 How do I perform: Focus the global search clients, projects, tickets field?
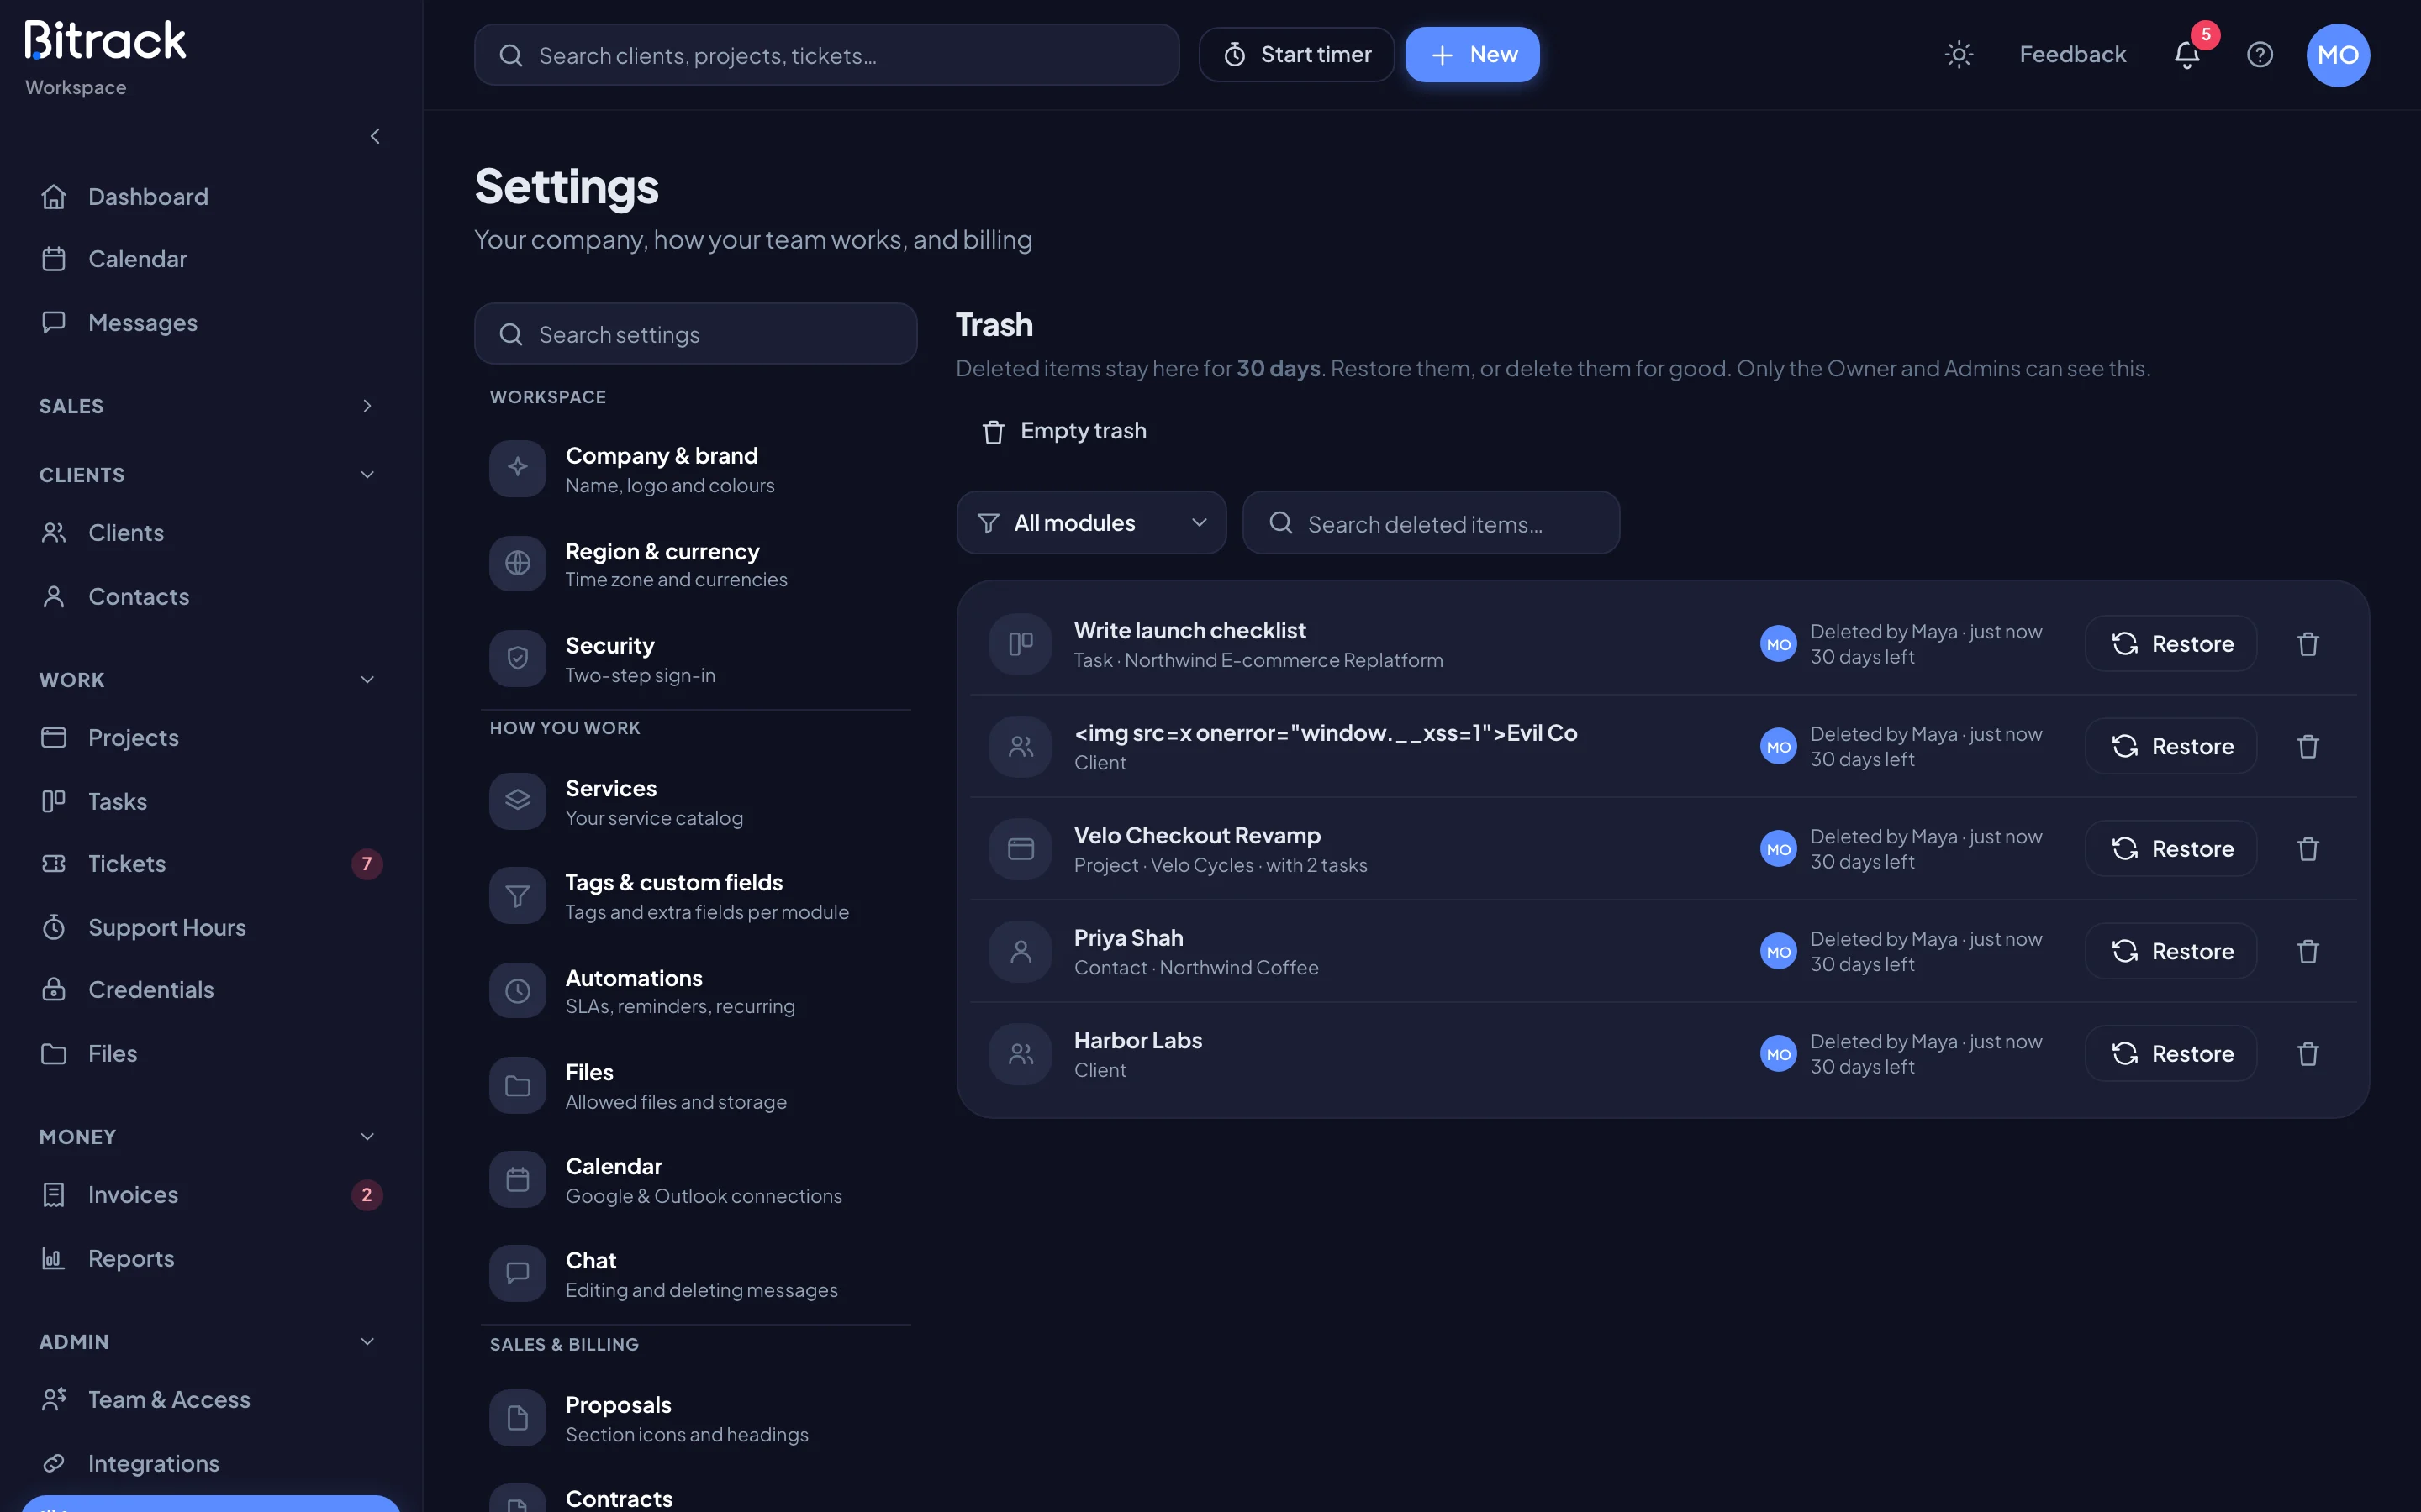click(x=826, y=55)
